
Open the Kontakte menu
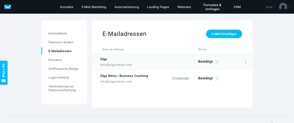pyautogui.click(x=67, y=7)
